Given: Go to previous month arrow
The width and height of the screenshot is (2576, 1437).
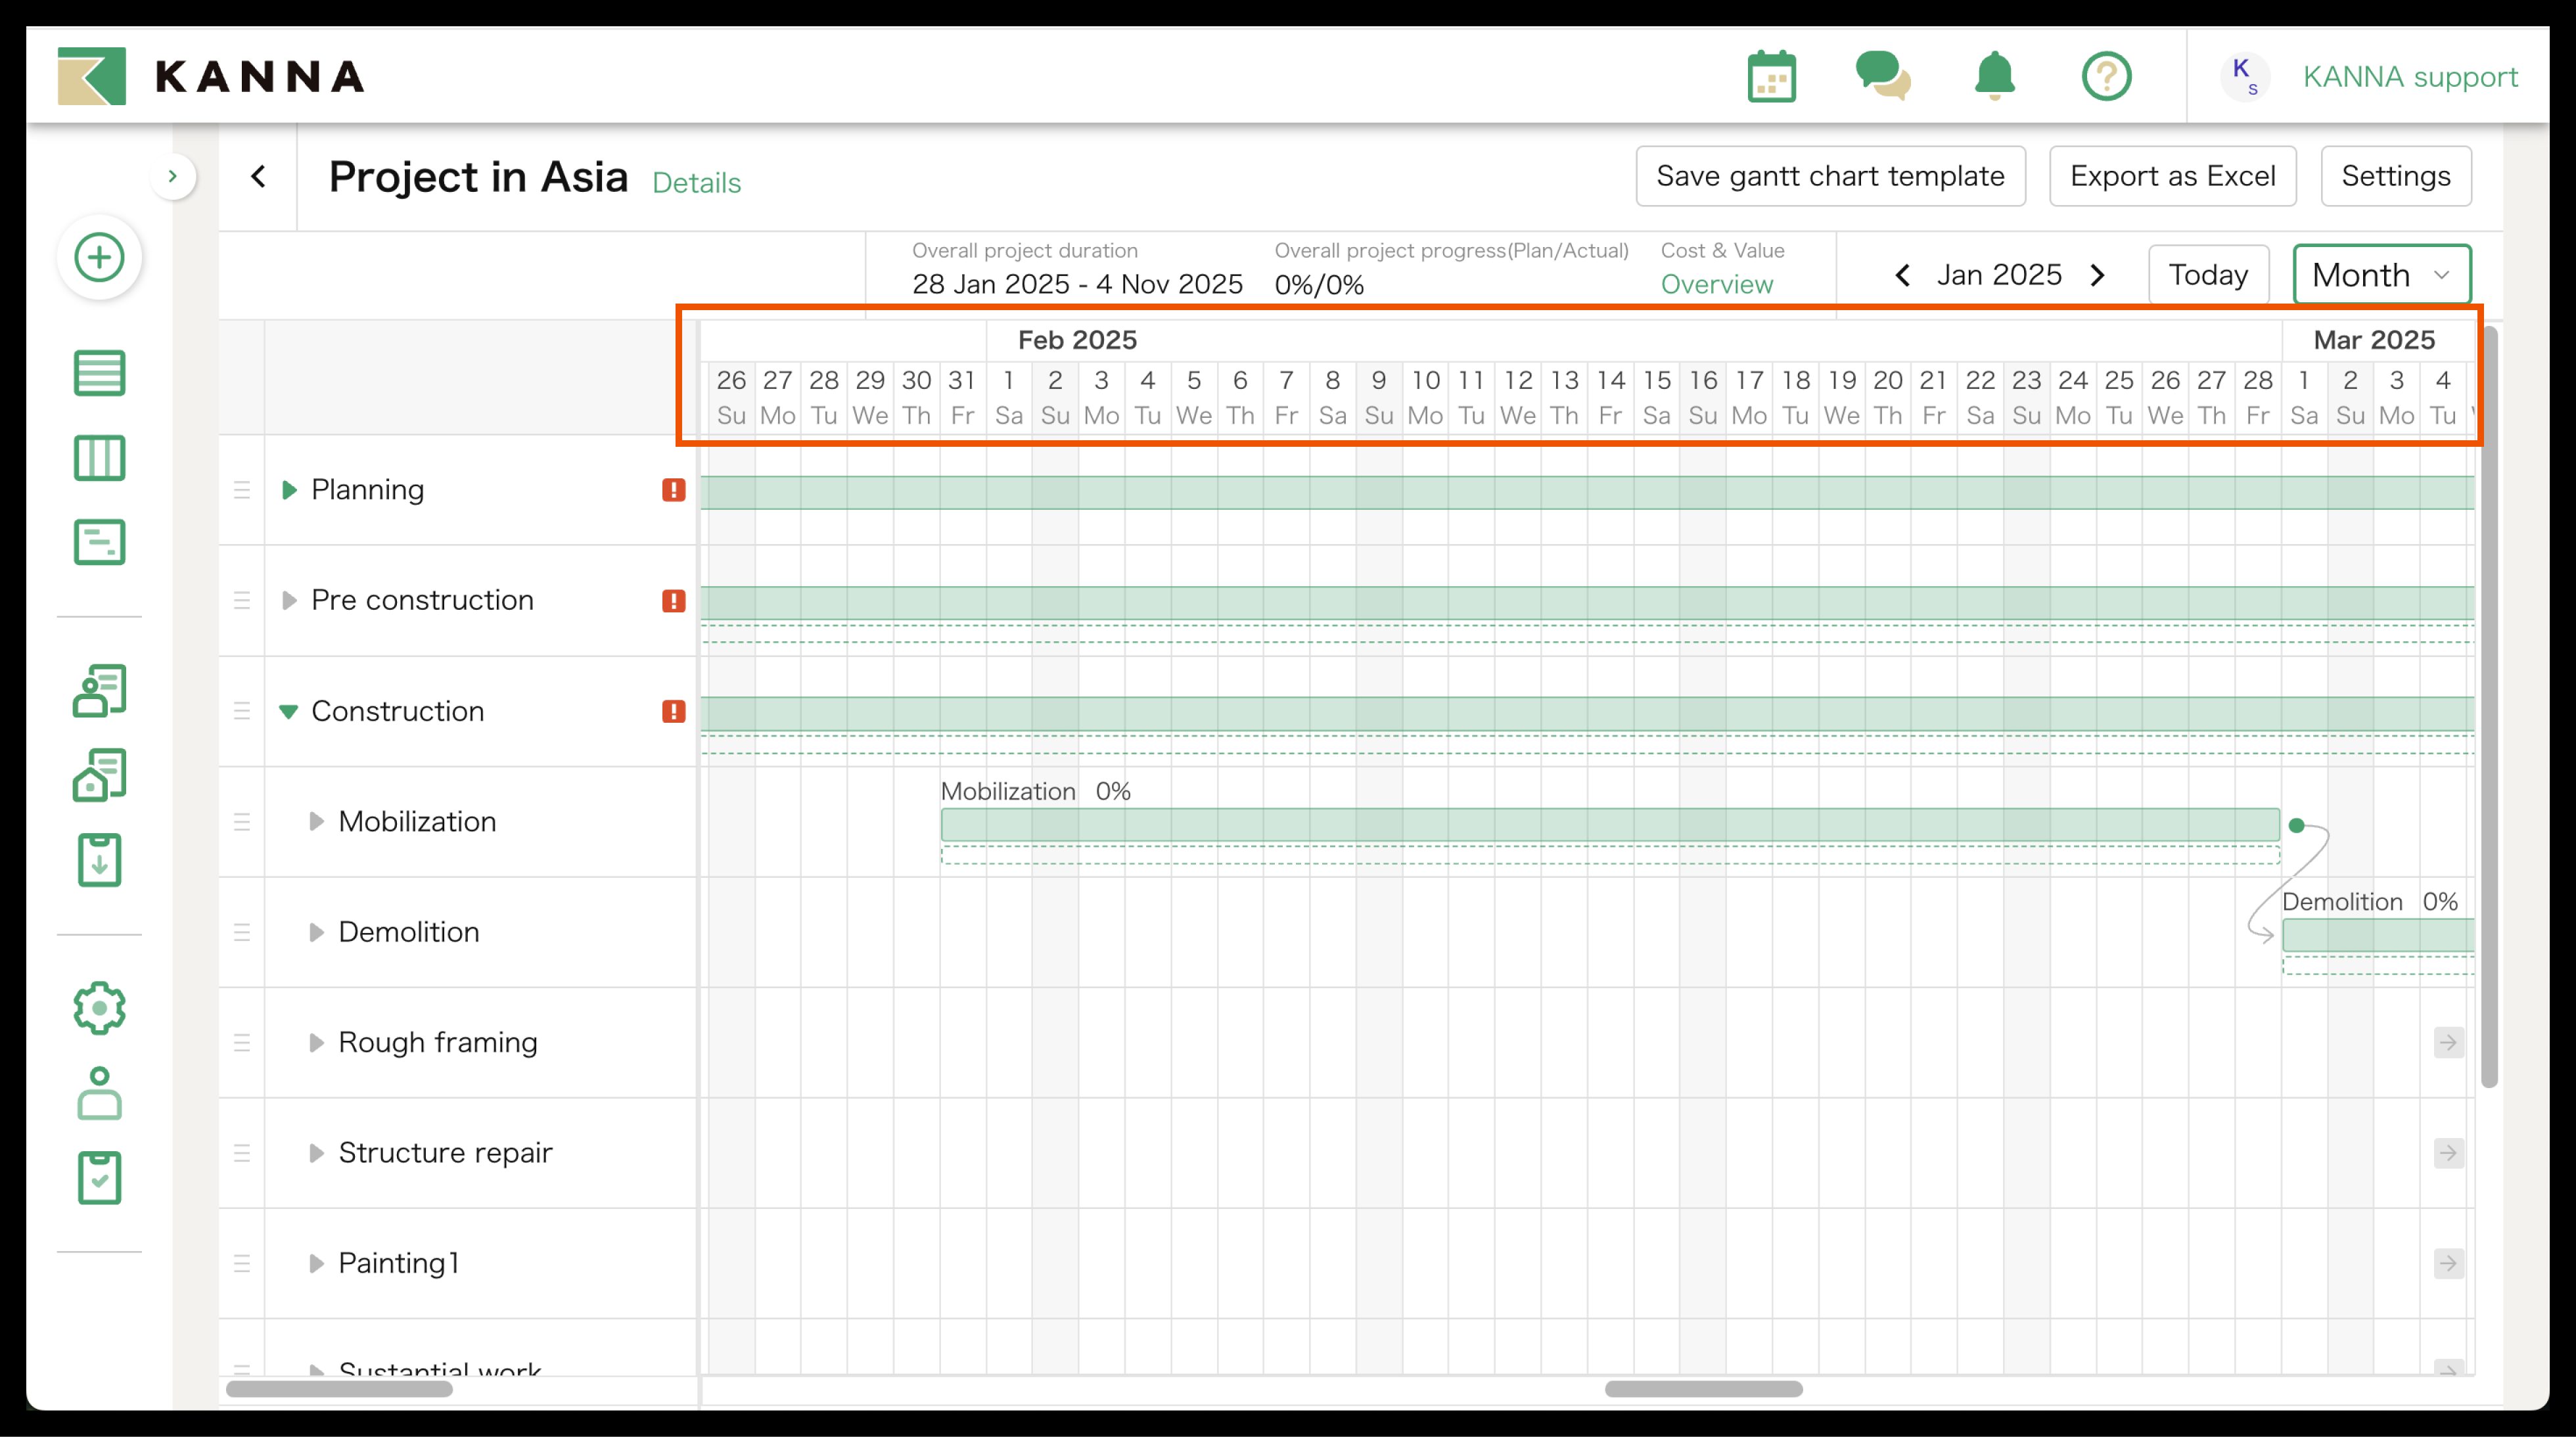Looking at the screenshot, I should coord(1903,275).
